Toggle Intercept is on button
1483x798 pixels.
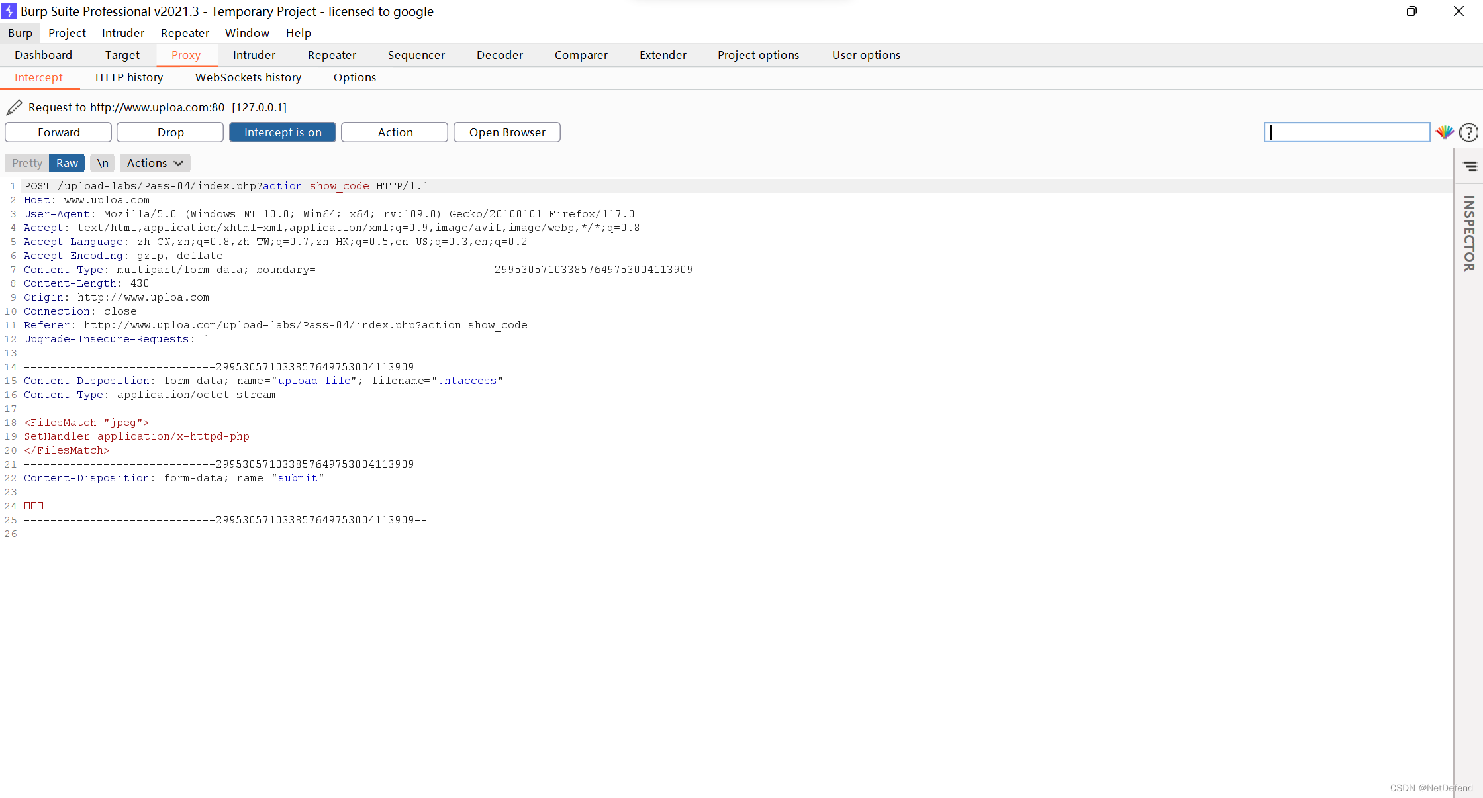point(283,132)
